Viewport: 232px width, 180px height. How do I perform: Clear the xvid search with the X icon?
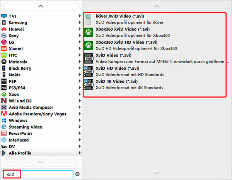click(x=77, y=174)
